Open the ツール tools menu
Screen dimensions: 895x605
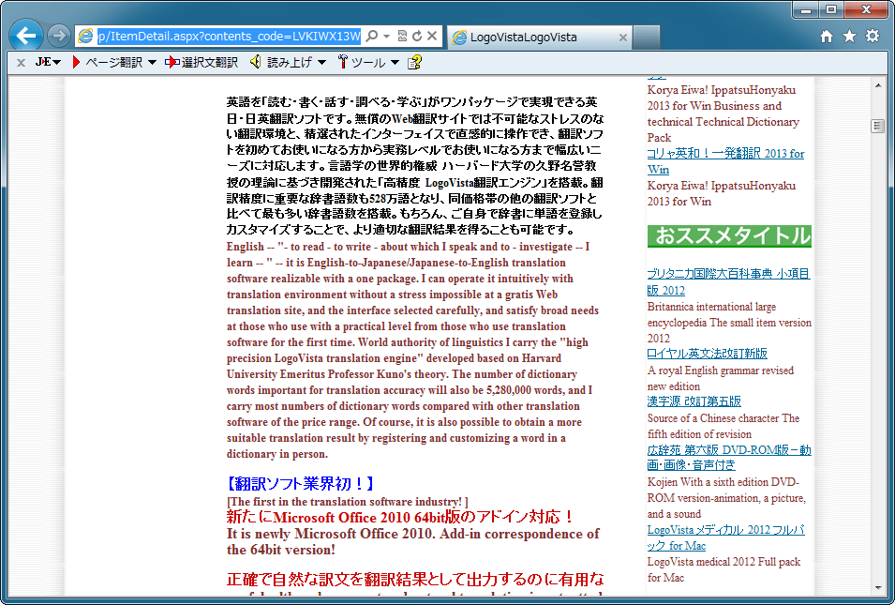click(362, 62)
